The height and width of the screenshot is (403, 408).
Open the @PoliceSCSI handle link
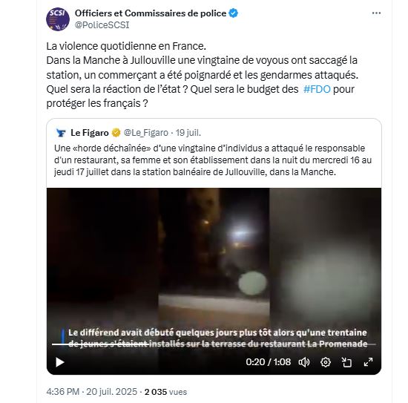pyautogui.click(x=102, y=25)
